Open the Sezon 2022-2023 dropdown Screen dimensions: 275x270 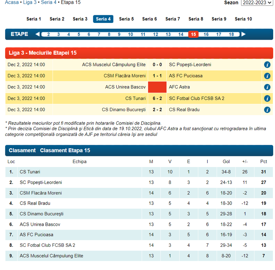click(257, 3)
